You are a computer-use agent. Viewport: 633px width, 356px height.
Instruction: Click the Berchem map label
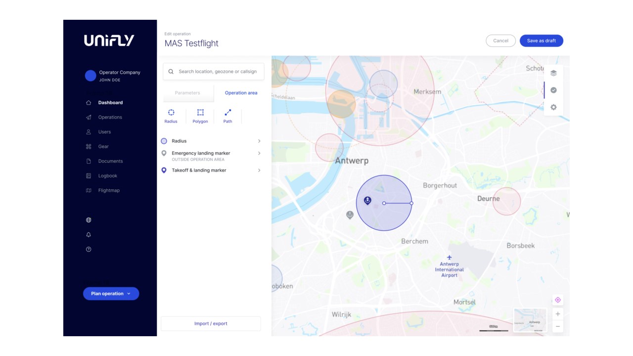(x=414, y=241)
